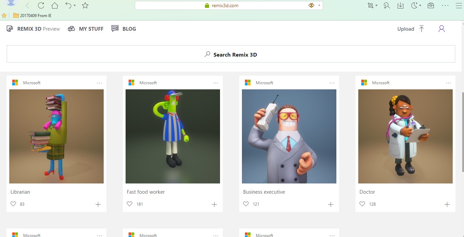The image size is (464, 237).
Task: Click the Upload arrow icon
Action: point(422,29)
